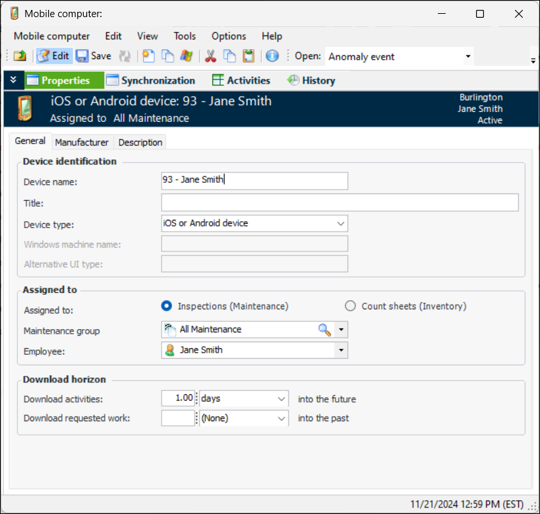Viewport: 540px width, 514px height.
Task: Collapse the panel with double-chevron toggle
Action: coord(13,80)
